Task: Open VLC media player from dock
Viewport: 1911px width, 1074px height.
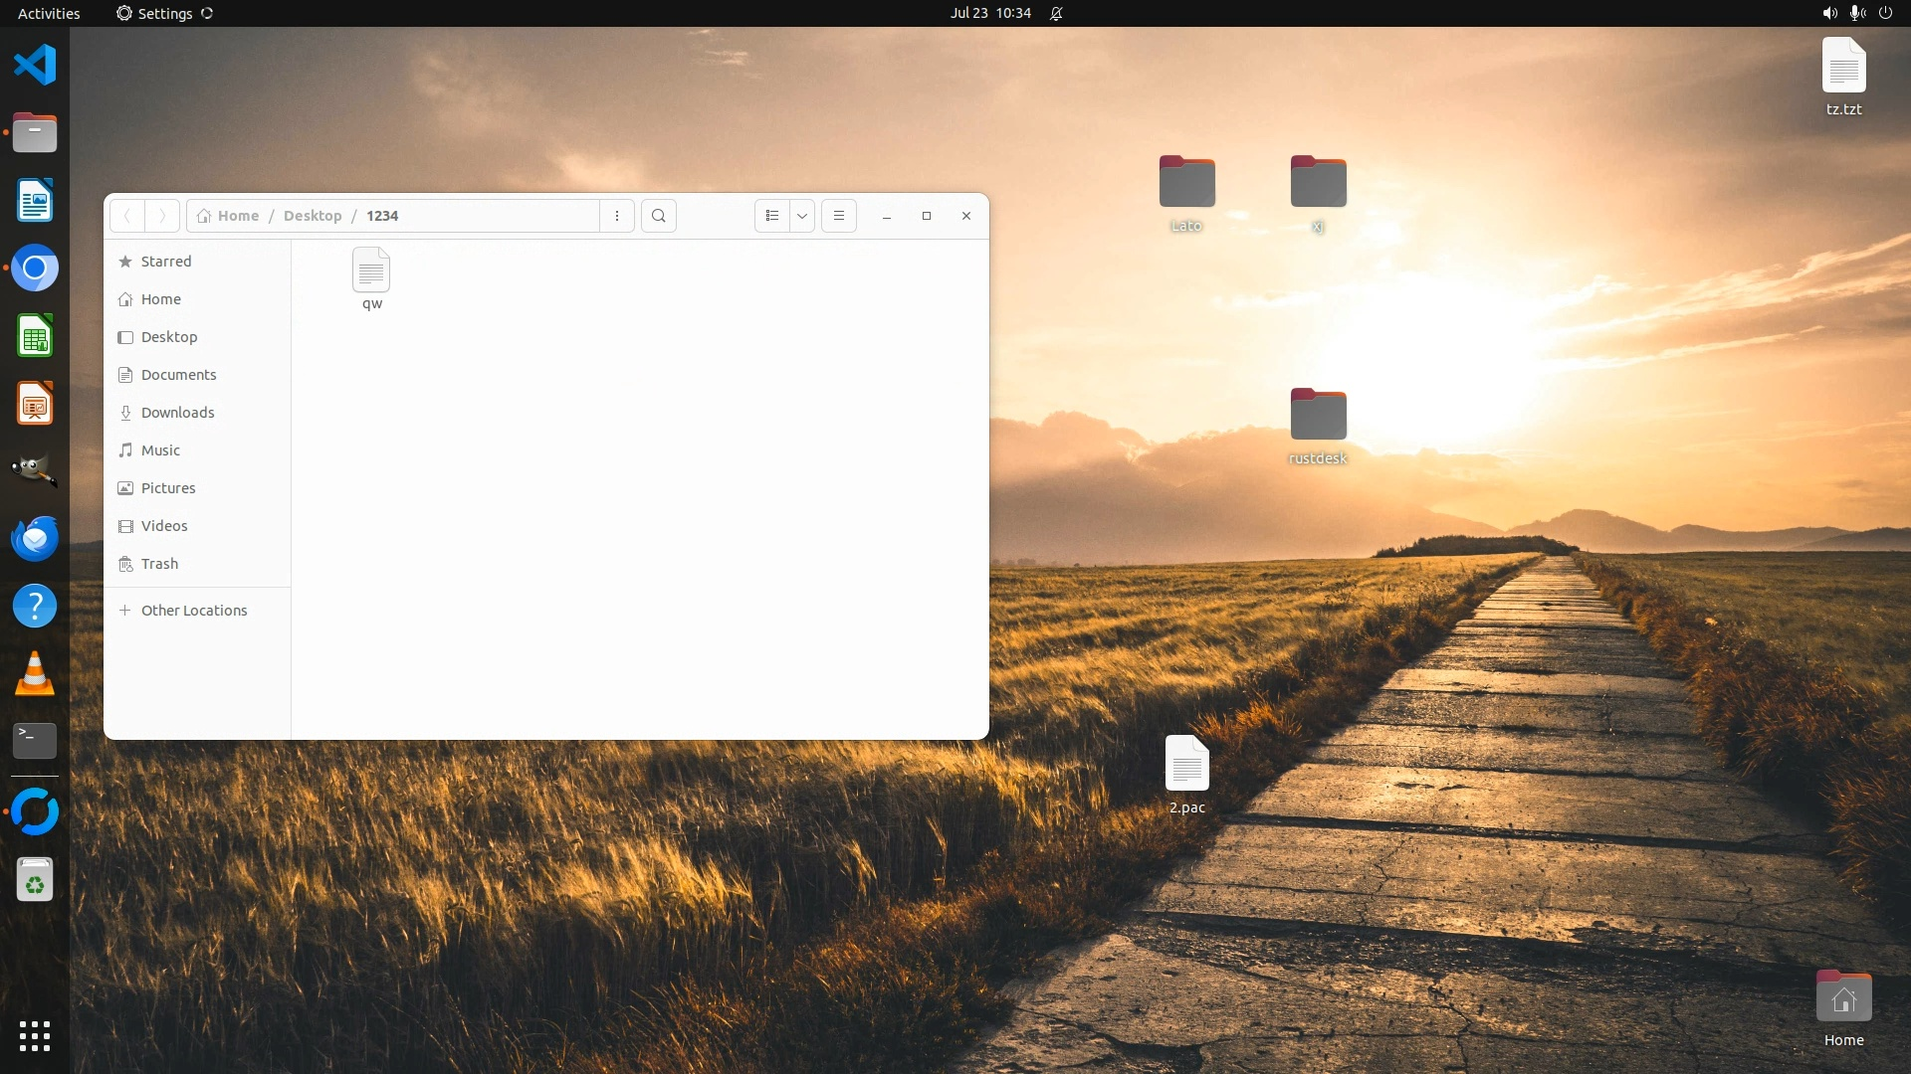Action: coord(35,674)
